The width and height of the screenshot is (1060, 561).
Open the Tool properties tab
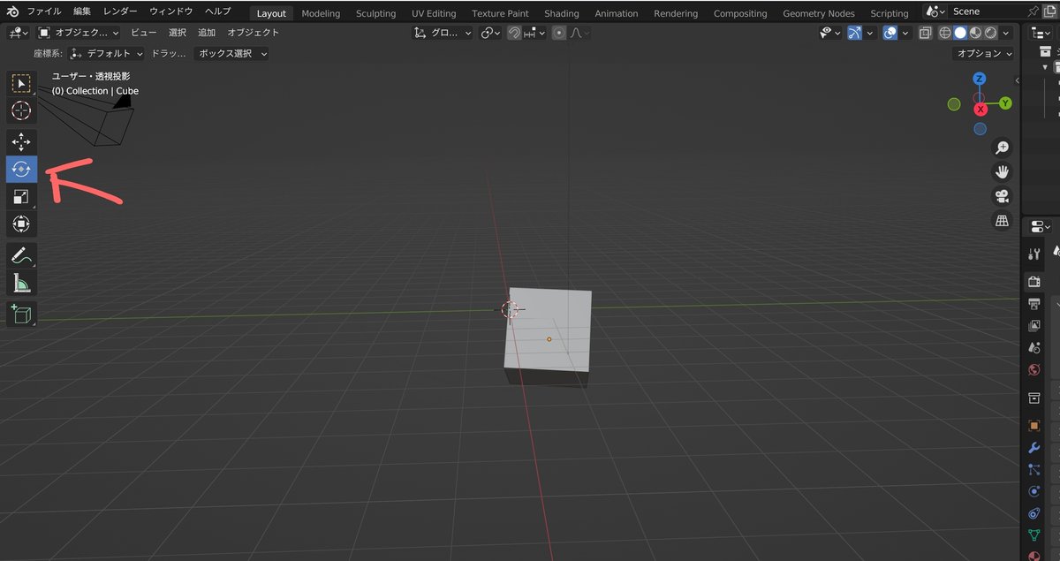pyautogui.click(x=1034, y=254)
